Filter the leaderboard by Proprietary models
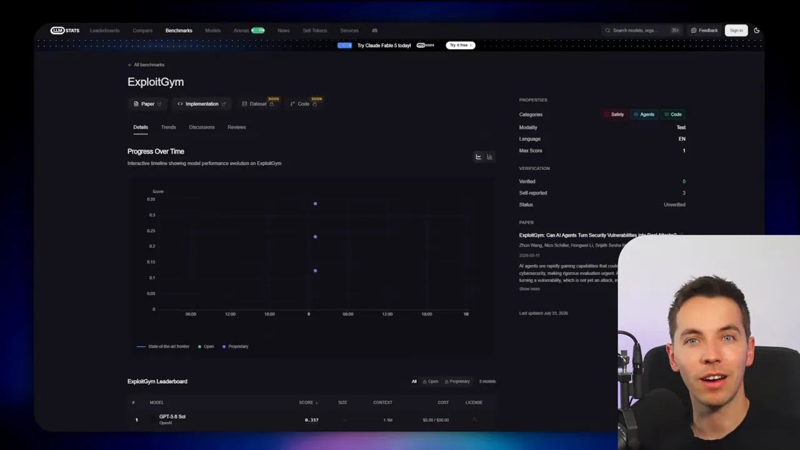Viewport: 800px width, 450px height. coord(457,381)
